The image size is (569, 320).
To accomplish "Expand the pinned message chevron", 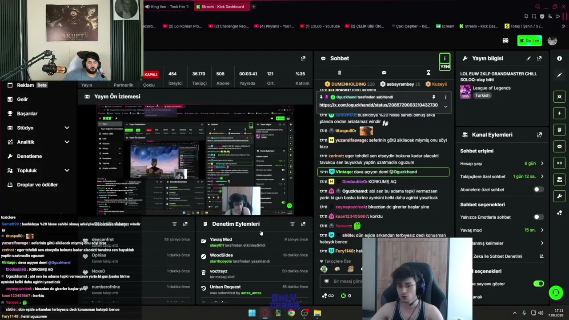I will click(445, 107).
